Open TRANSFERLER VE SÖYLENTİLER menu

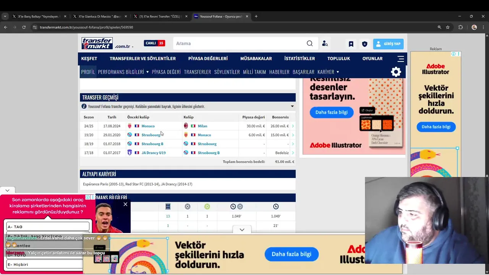click(x=142, y=58)
